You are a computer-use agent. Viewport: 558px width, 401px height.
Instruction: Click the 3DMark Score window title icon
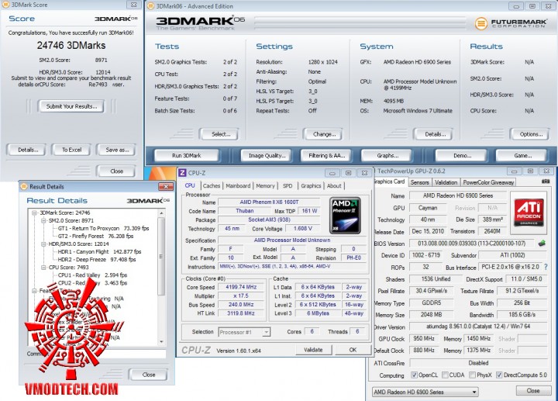pos(5,5)
